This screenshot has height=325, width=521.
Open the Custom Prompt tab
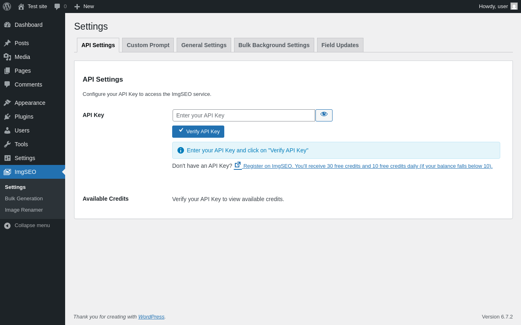coord(148,45)
